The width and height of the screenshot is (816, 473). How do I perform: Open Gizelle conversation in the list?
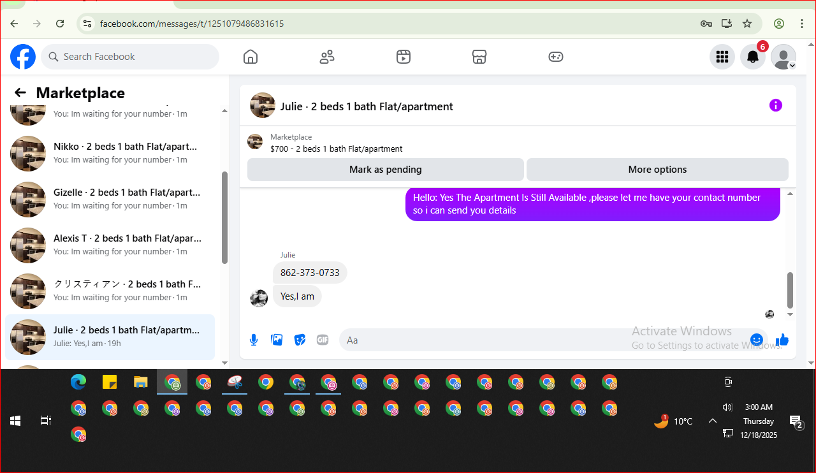click(x=110, y=199)
